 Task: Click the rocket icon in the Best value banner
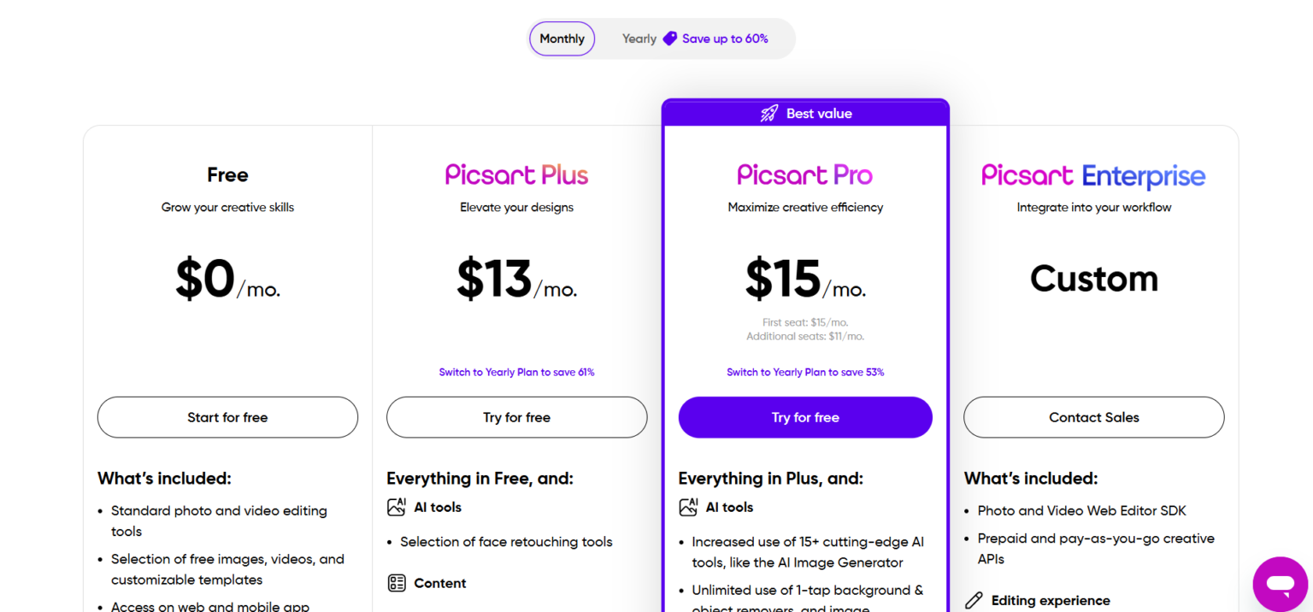(x=768, y=113)
